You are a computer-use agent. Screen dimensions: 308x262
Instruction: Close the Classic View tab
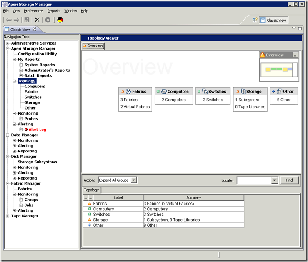[34, 29]
